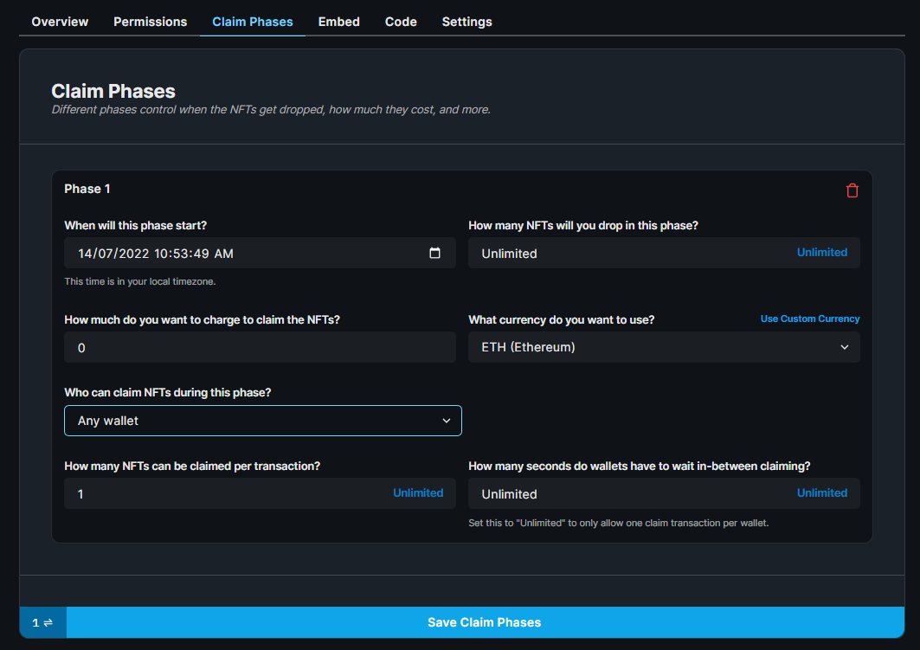Click Use Custom Currency link

[x=810, y=319]
